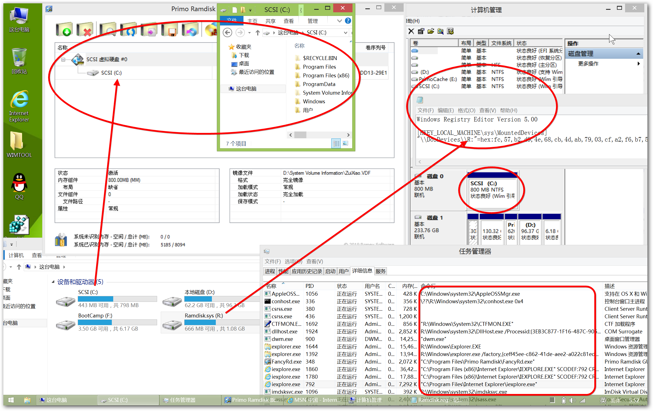Image resolution: width=653 pixels, height=411 pixels.
Task: Collapse the 设备和驱动器 (5) group
Action: 53,282
